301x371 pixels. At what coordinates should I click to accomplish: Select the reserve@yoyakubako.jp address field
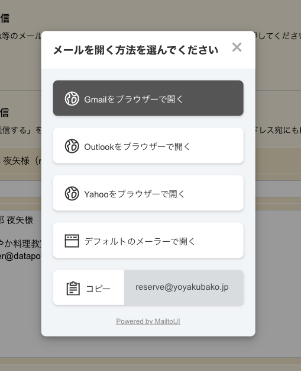(184, 287)
